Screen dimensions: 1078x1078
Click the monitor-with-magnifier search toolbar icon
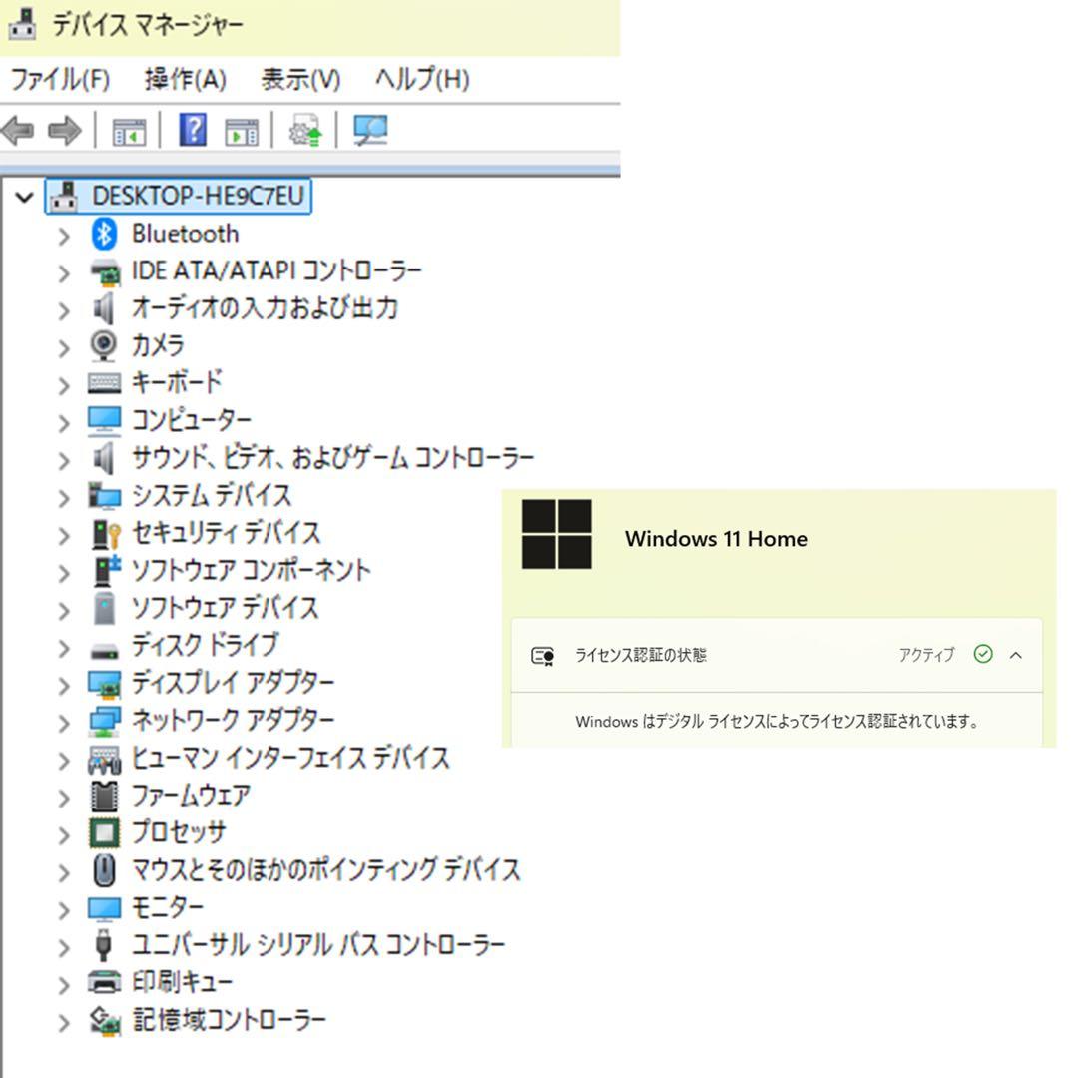(x=370, y=130)
